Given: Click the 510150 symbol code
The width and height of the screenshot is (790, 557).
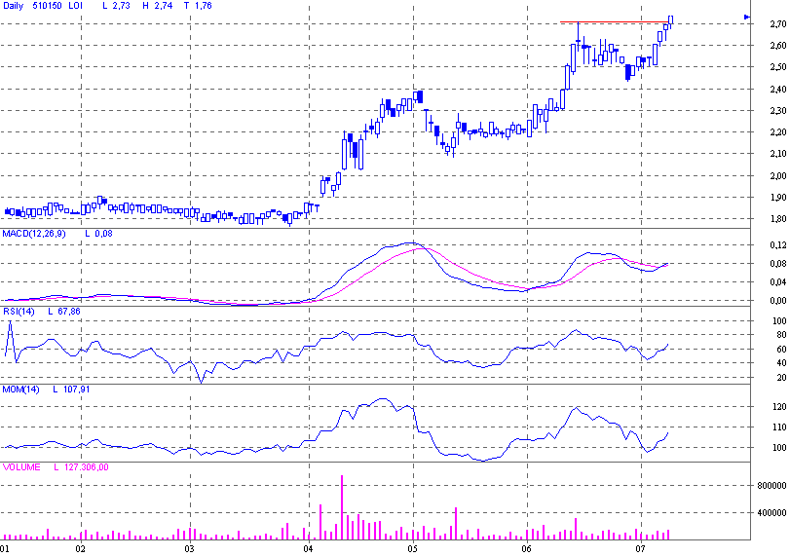Looking at the screenshot, I should click(x=51, y=6).
